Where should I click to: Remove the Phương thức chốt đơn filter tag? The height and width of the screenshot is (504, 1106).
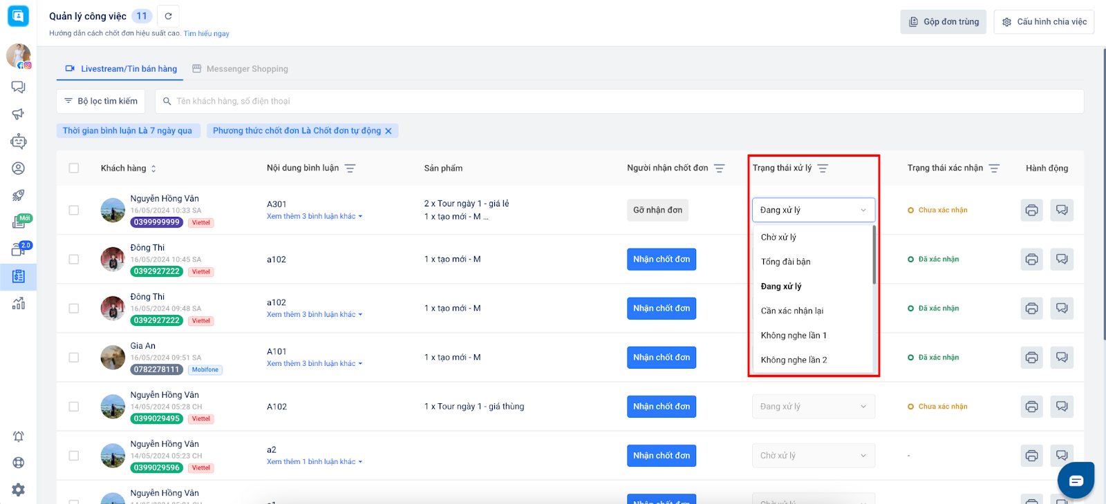(x=388, y=131)
